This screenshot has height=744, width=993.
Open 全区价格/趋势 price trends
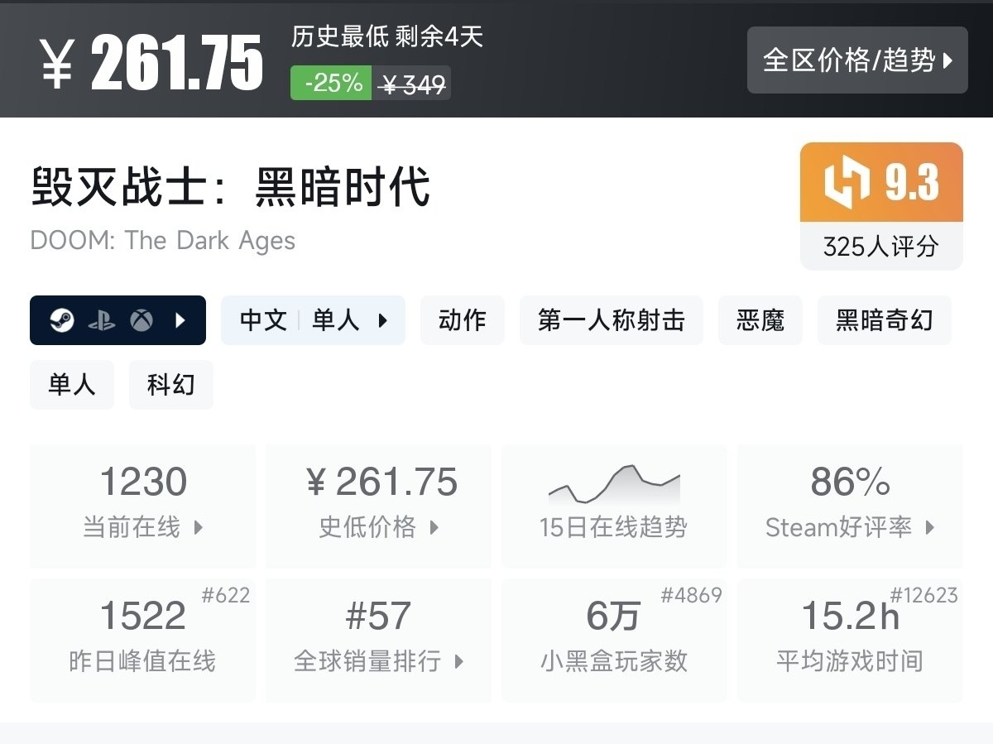coord(856,60)
